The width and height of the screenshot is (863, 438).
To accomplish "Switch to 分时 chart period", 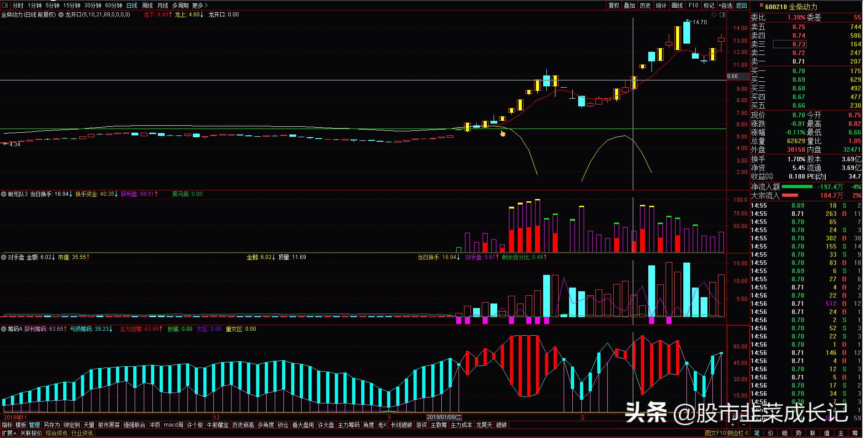I will click(18, 5).
